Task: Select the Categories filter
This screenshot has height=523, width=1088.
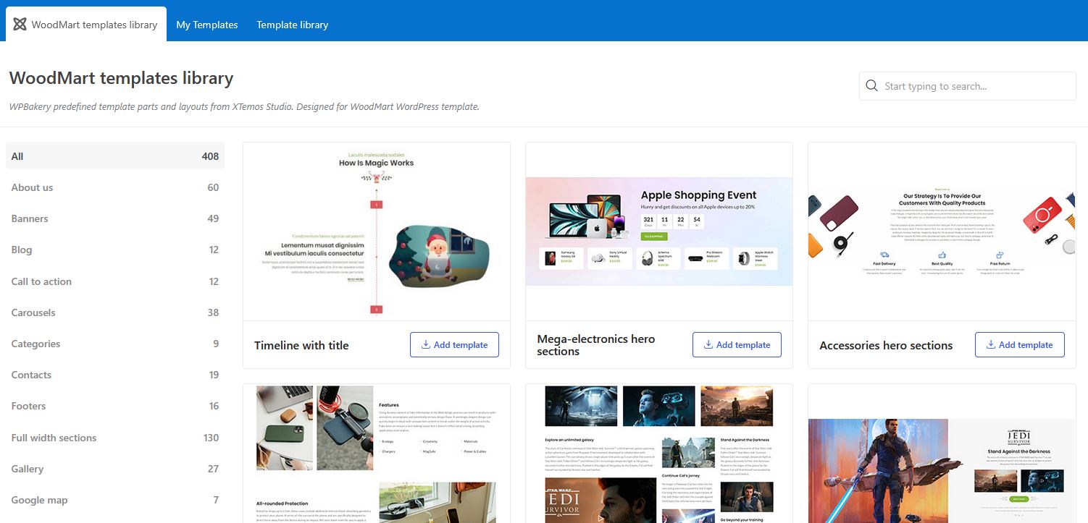Action: [115, 344]
